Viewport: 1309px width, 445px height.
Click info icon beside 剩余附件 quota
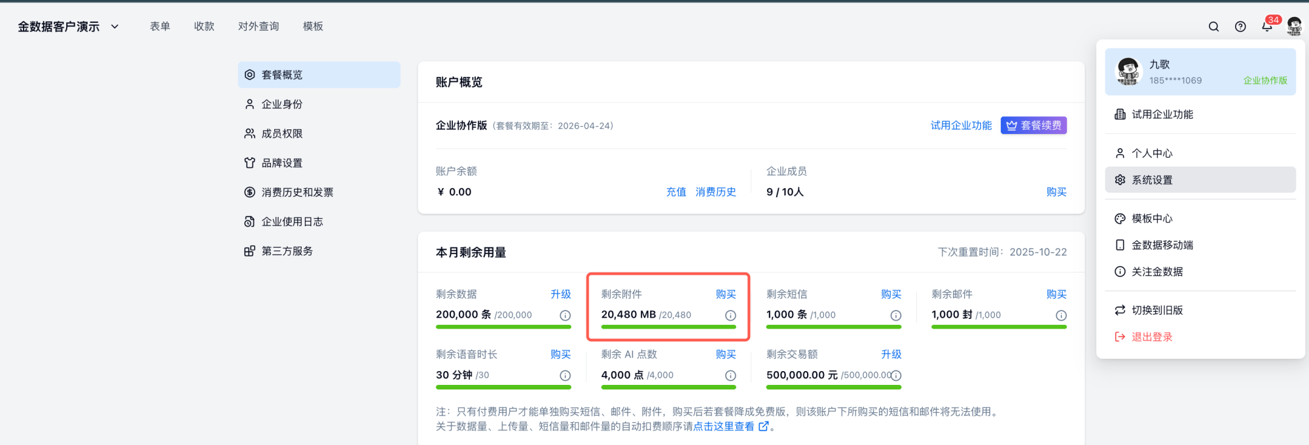pos(730,316)
